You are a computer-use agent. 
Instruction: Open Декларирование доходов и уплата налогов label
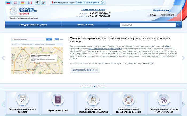coord(164,110)
